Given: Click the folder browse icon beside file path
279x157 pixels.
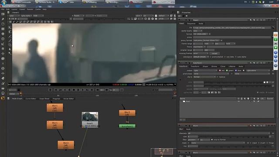Looking at the screenshot, I should click(x=273, y=27).
